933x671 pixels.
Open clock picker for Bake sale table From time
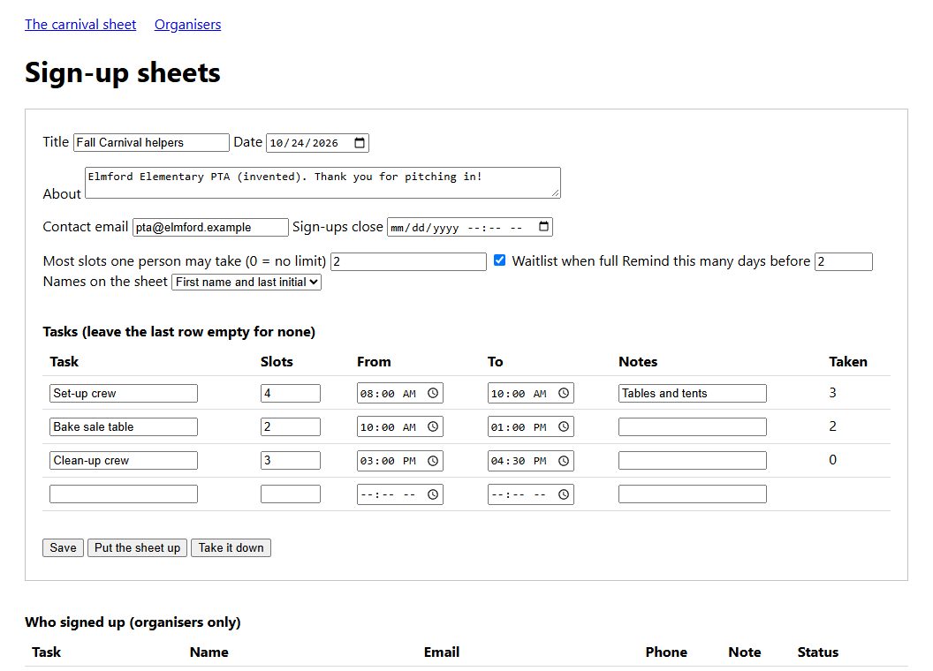[433, 427]
